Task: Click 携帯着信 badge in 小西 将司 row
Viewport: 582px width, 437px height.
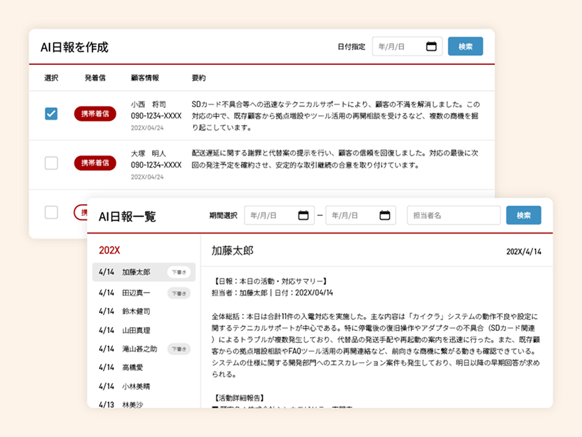Action: 95,114
